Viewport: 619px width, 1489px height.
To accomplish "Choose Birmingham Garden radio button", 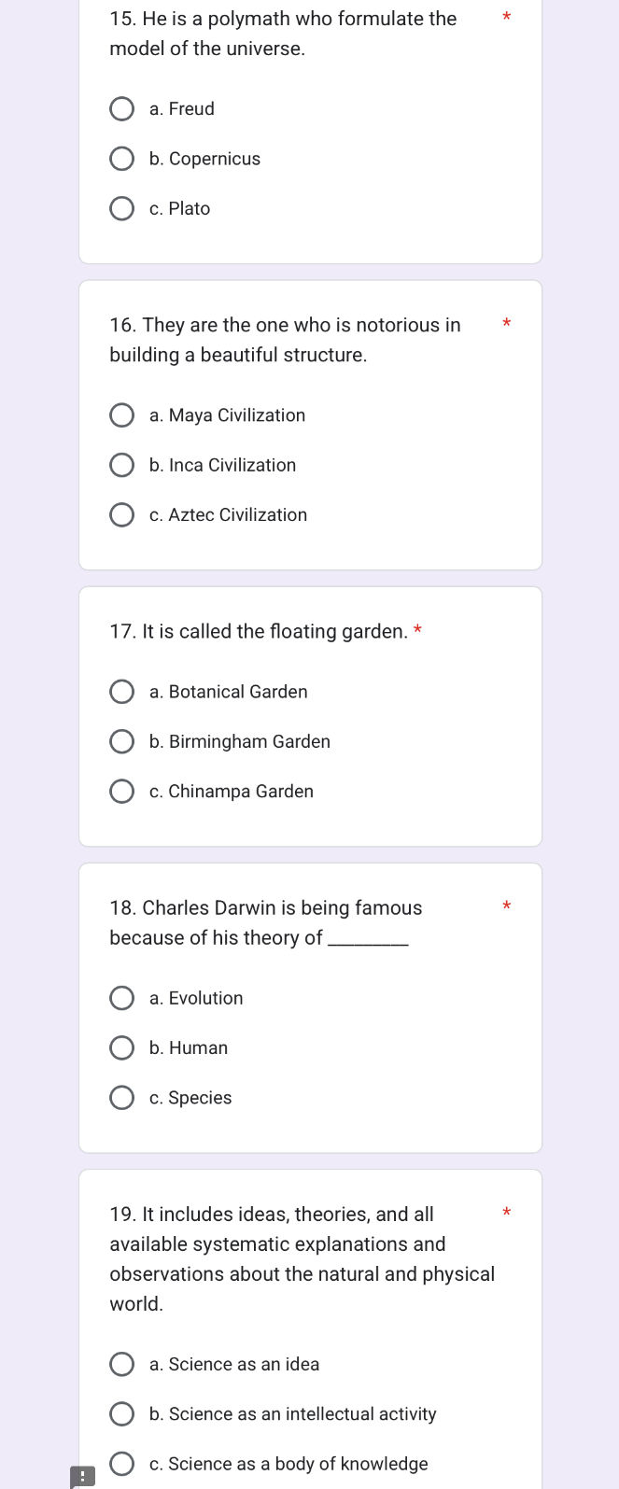I will click(122, 742).
